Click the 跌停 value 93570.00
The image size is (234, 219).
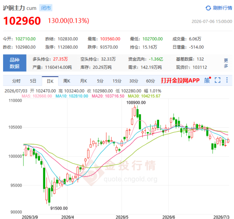[109, 47]
